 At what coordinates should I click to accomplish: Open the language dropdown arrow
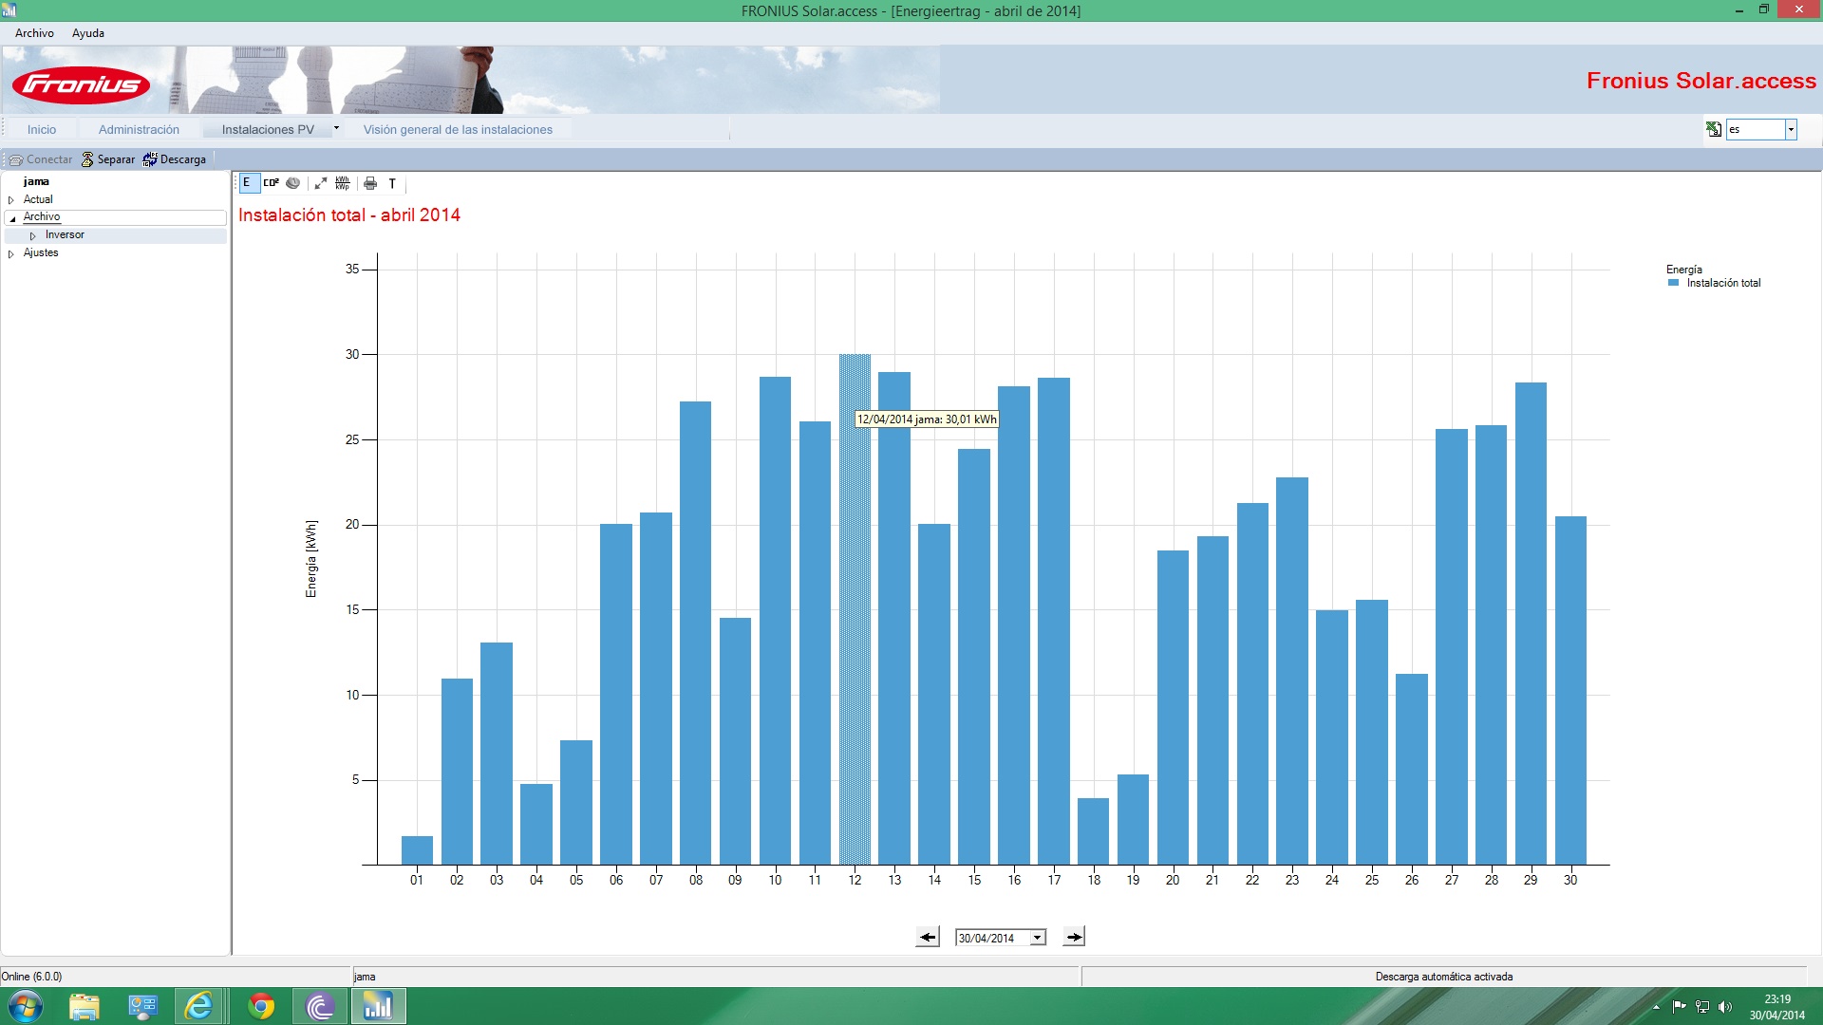tap(1791, 129)
